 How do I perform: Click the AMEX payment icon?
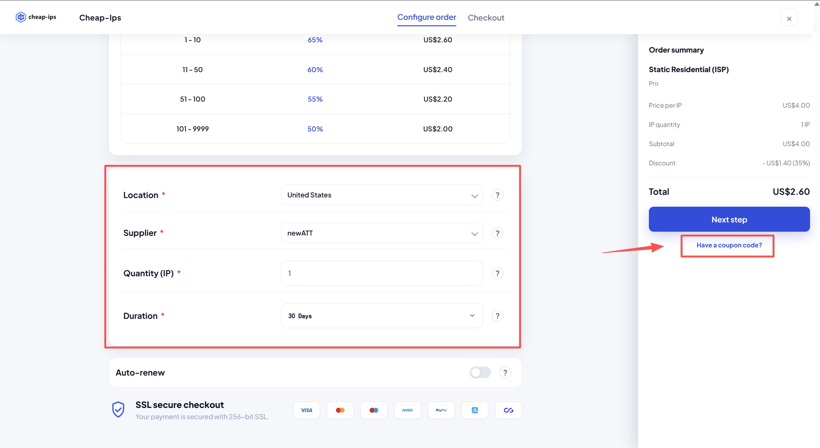click(x=407, y=410)
